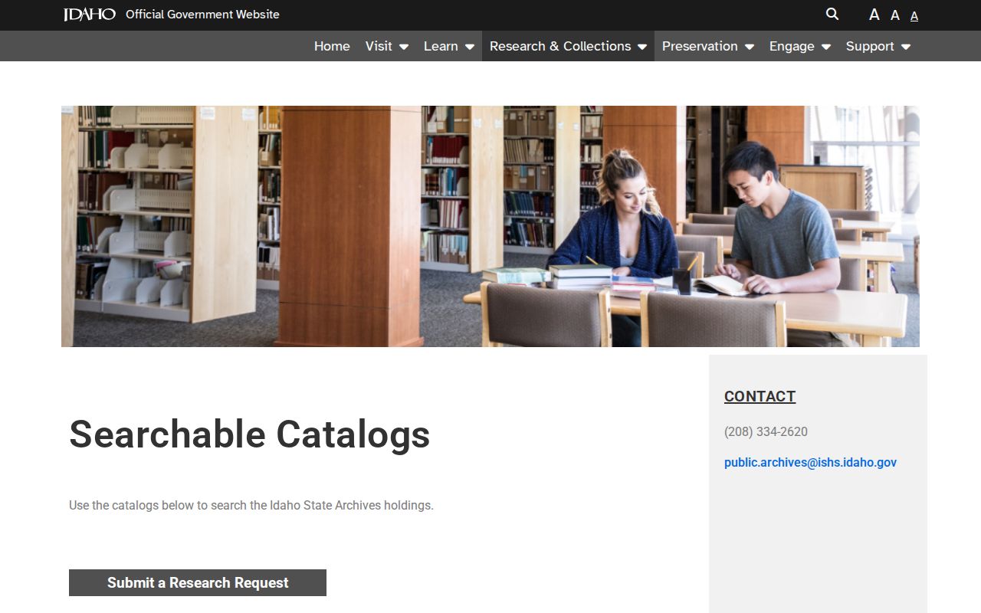
Task: Click the CONTACT heading
Action: point(760,396)
